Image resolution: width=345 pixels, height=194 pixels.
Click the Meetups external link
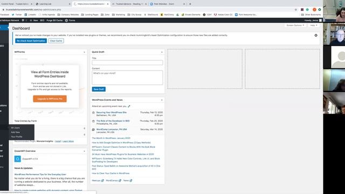98,181
